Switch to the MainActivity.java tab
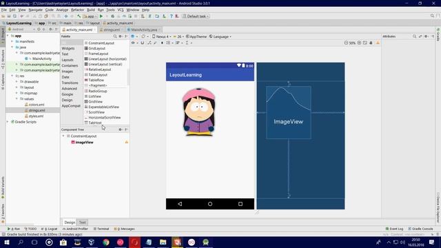 point(144,30)
